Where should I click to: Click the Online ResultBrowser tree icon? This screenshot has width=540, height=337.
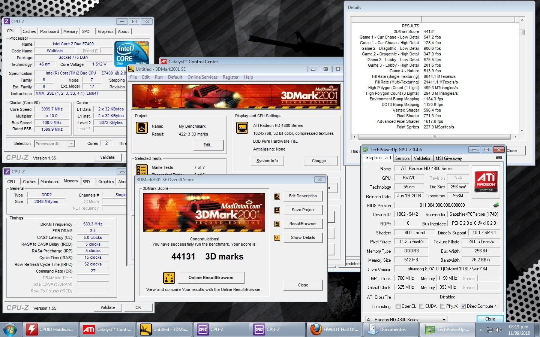169,277
